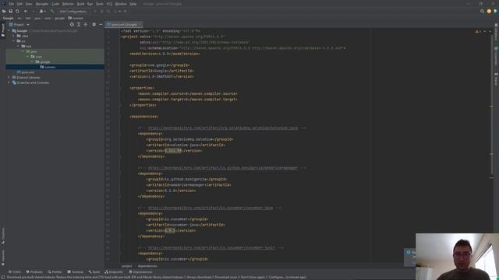Open the Navigate menu

click(x=41, y=4)
